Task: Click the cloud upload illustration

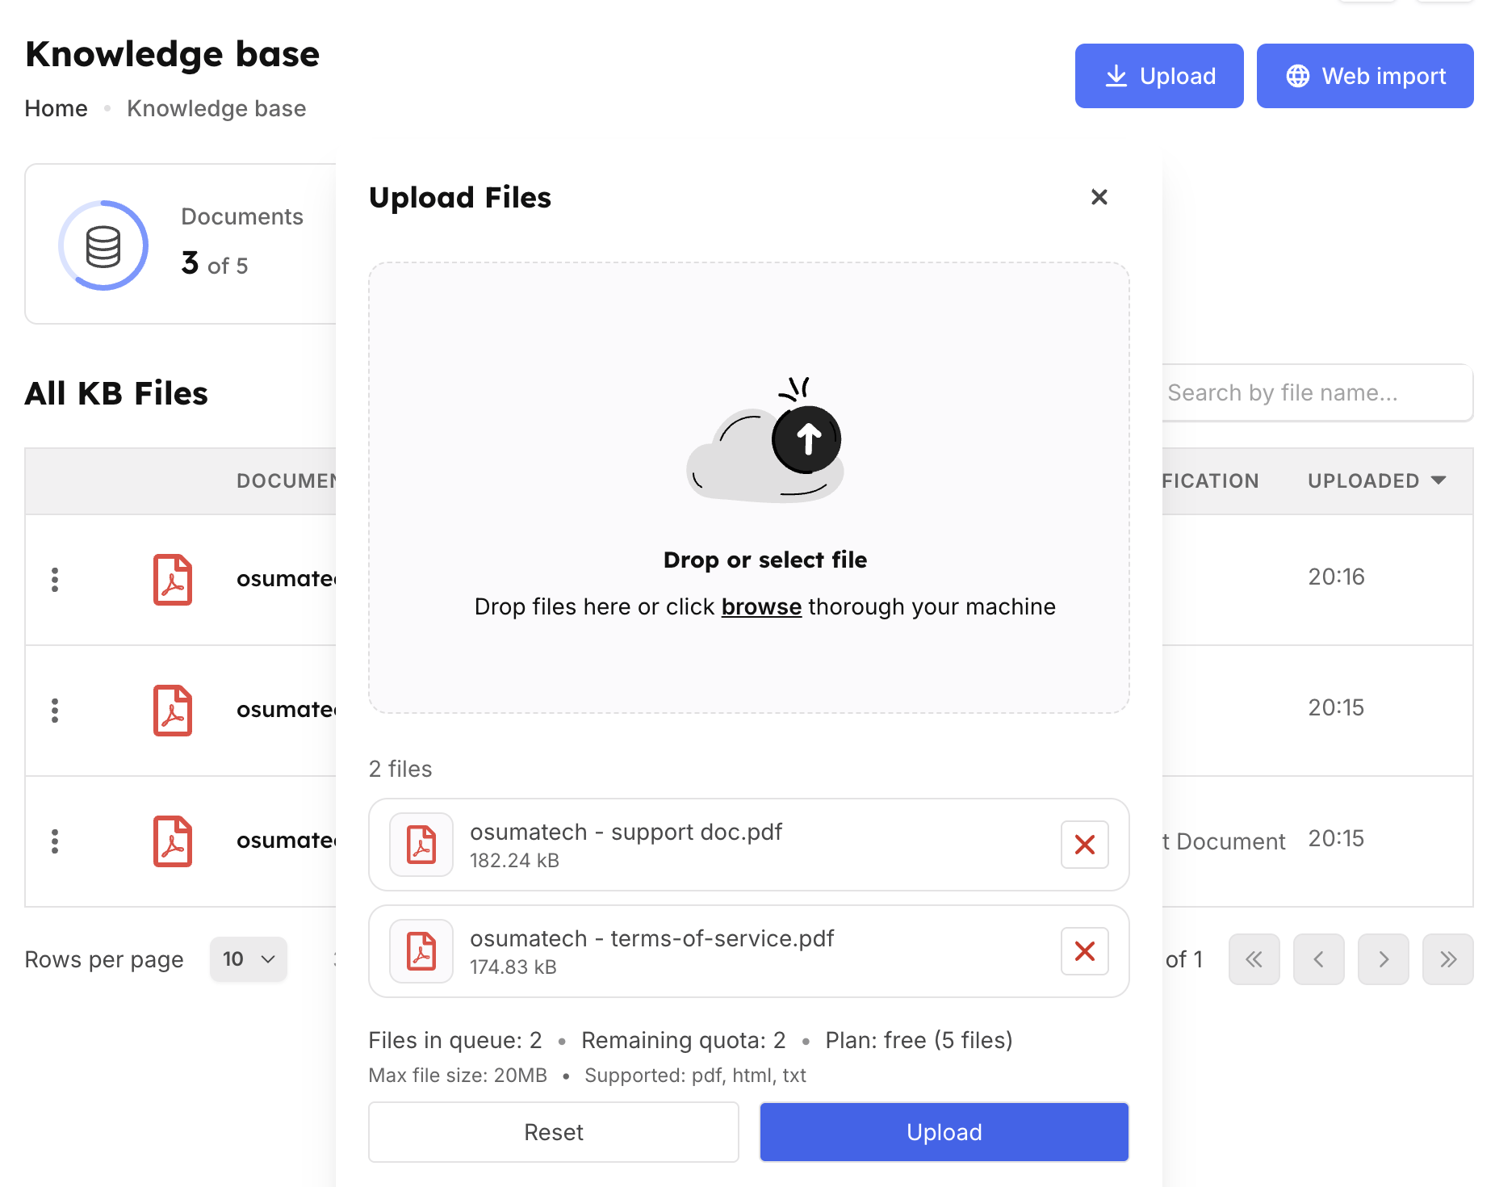Action: click(765, 443)
